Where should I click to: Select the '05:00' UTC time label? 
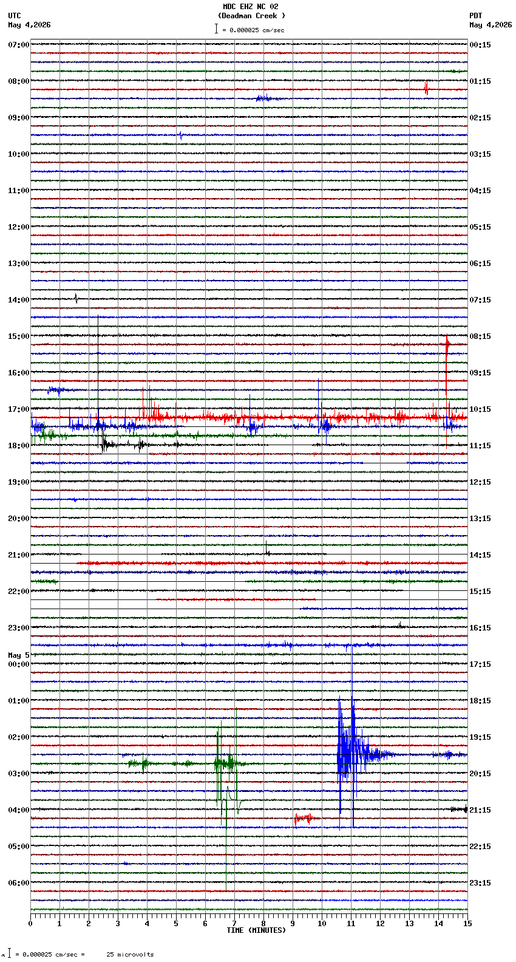[x=18, y=847]
